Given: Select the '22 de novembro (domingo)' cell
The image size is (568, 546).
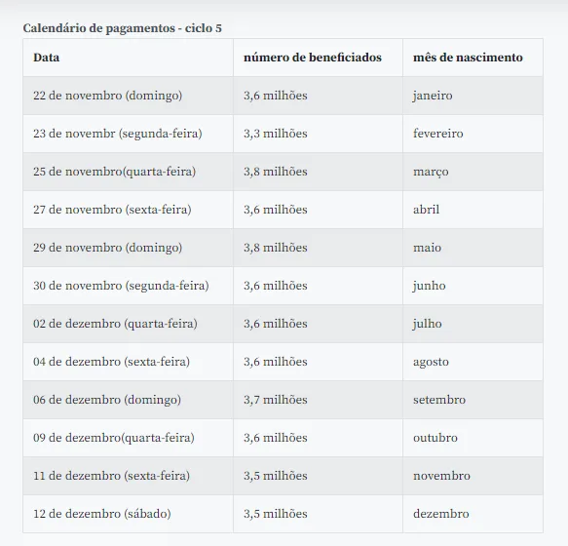Looking at the screenshot, I should coord(129,96).
